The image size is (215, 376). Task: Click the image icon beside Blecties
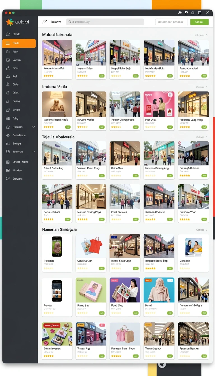click(8, 170)
